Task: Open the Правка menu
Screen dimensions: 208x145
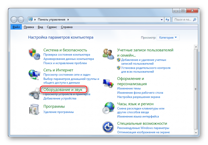Action: [x=29, y=27]
